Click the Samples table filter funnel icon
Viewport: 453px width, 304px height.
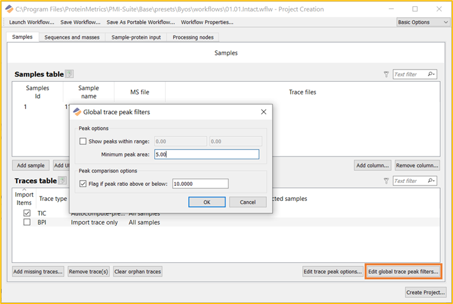coord(386,75)
